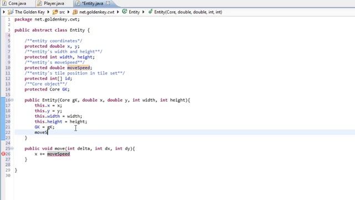Click the entity's moveSpeed comment on line 9

pos(54,62)
